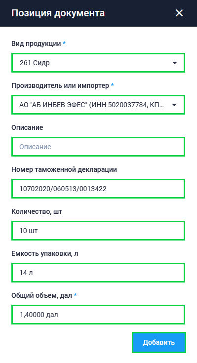Click the Позиция документа header title
This screenshot has width=197, height=363.
[58, 13]
